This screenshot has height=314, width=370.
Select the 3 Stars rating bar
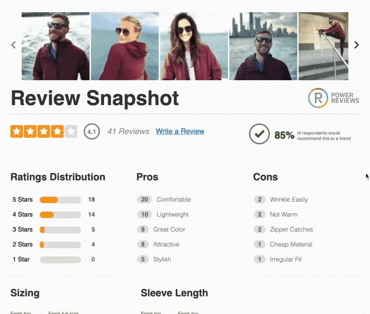point(60,229)
